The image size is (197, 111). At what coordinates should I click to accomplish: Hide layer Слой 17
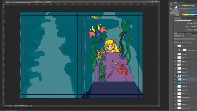(x=175, y=83)
